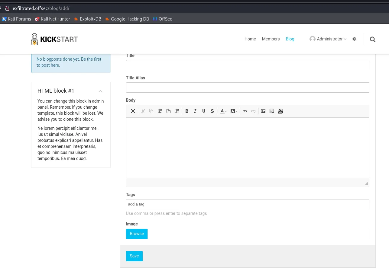This screenshot has width=389, height=271.
Task: Select Paste from Word icon
Action: pos(177,111)
